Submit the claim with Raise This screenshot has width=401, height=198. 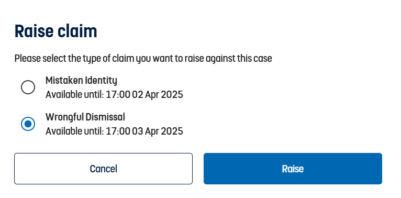click(293, 169)
